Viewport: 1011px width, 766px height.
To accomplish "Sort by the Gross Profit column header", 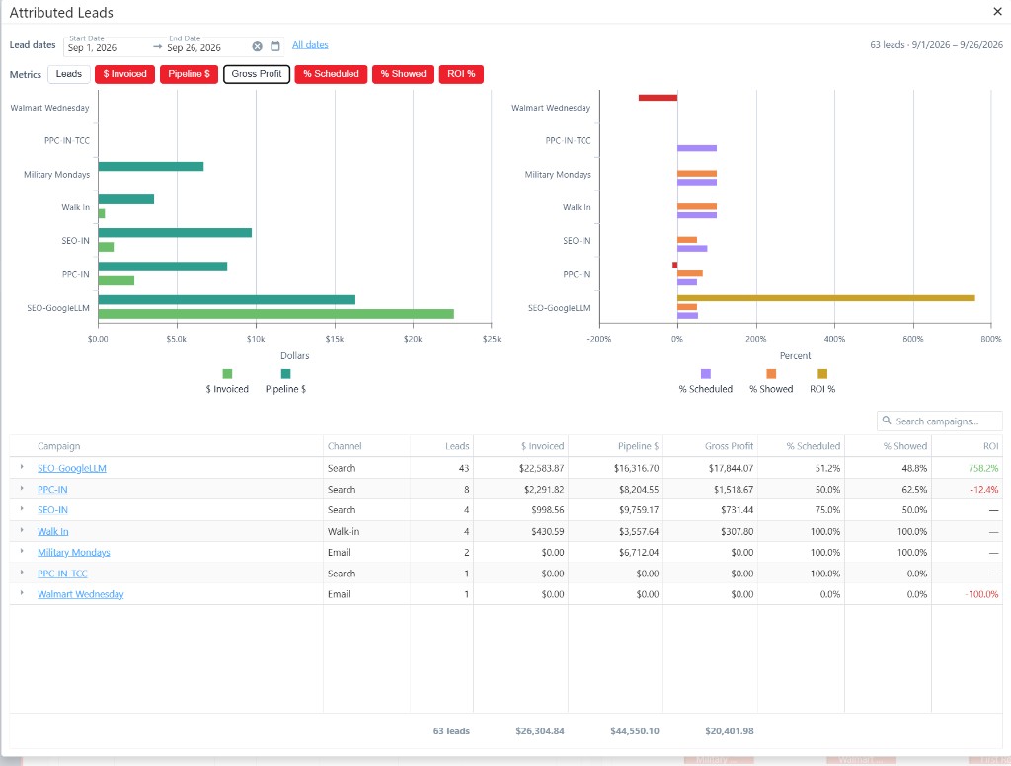I will (x=729, y=446).
